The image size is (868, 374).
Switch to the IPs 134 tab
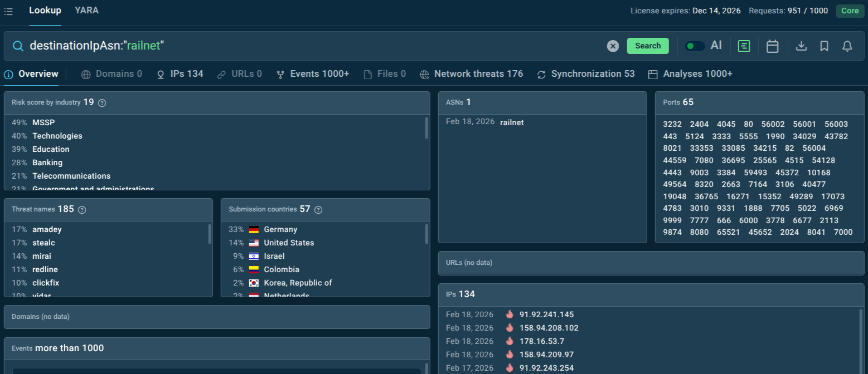pos(180,73)
